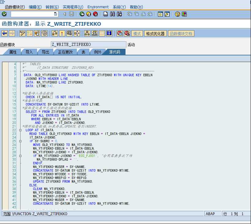Open the 编辑(E) menu

coord(35,7)
